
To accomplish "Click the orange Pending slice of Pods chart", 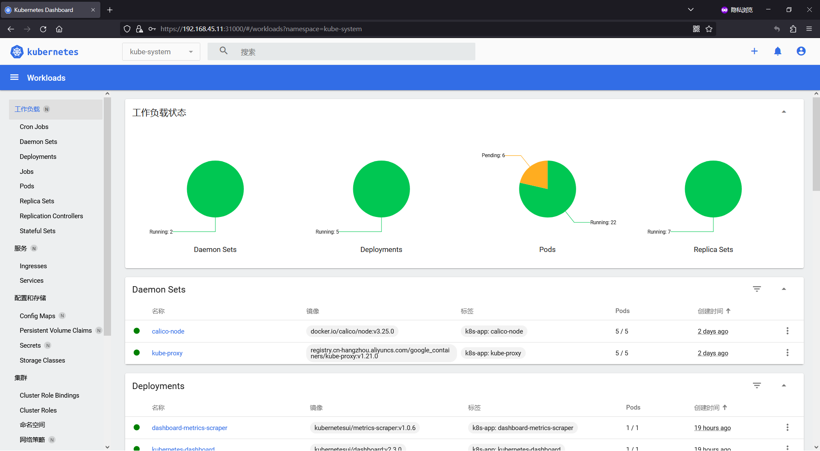I will coord(536,175).
